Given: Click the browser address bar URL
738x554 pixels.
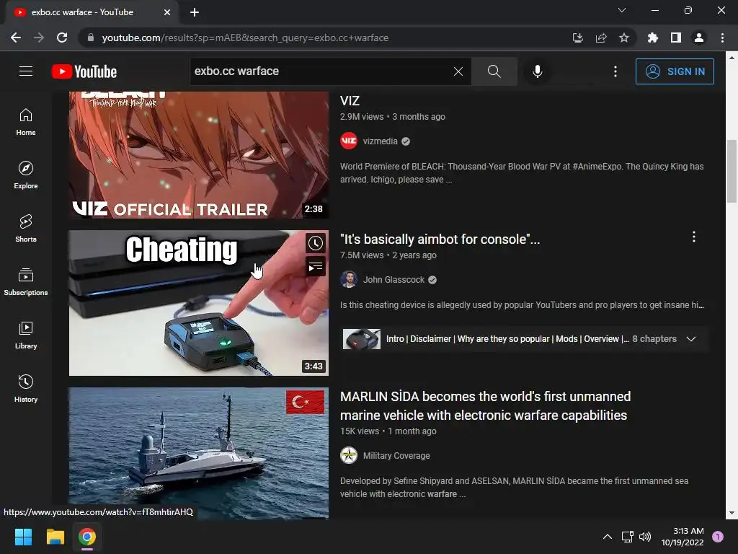Looking at the screenshot, I should 245,38.
